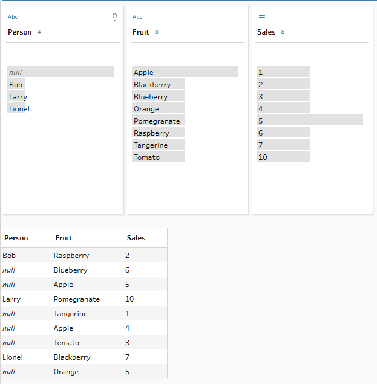Click the Larry cell in the data grid
Screen dimensions: 377x384
[x=11, y=299]
